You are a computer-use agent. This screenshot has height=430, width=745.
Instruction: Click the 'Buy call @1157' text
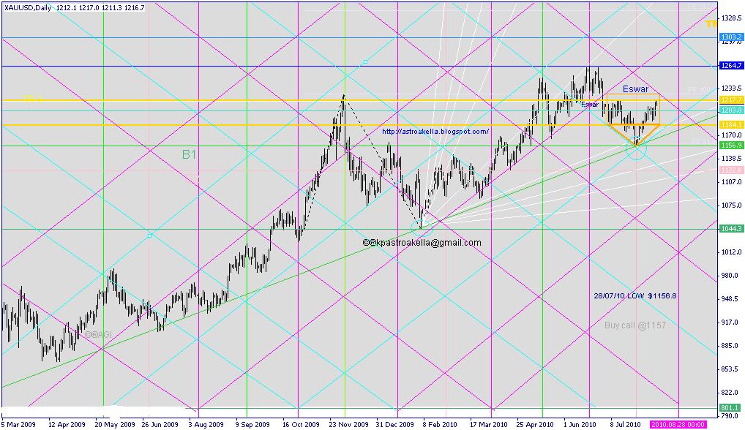coord(635,325)
